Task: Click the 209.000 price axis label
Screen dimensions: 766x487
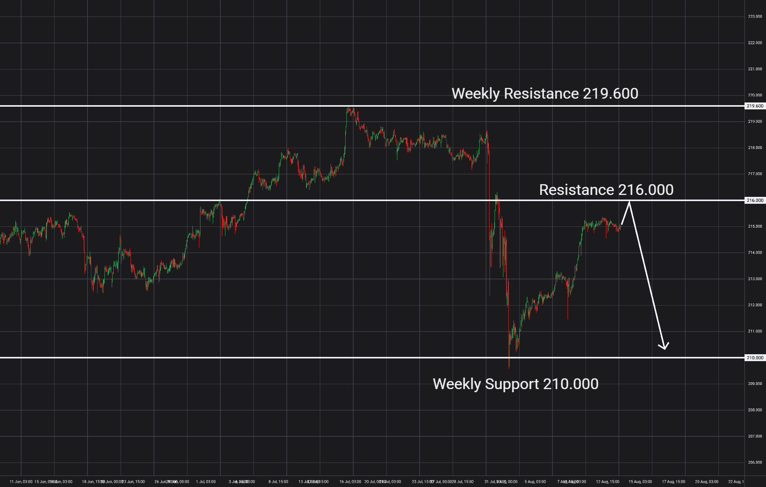Action: point(755,384)
